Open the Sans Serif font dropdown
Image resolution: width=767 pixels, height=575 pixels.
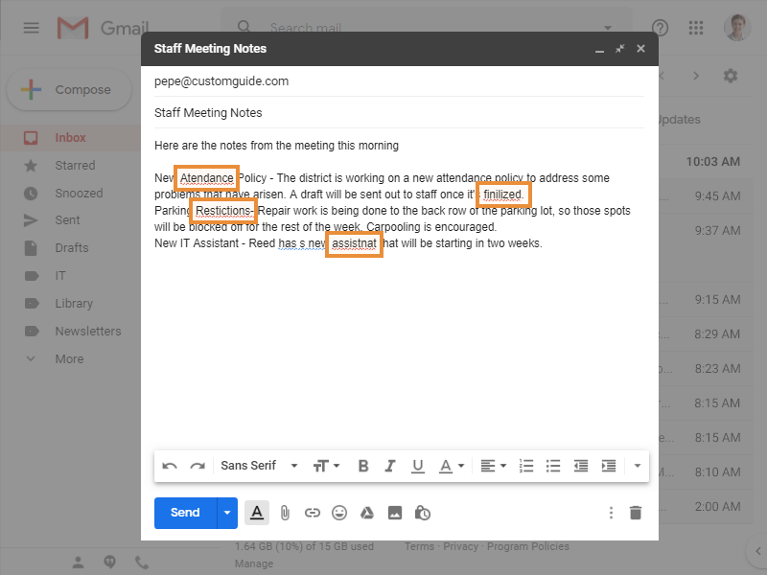(x=259, y=466)
